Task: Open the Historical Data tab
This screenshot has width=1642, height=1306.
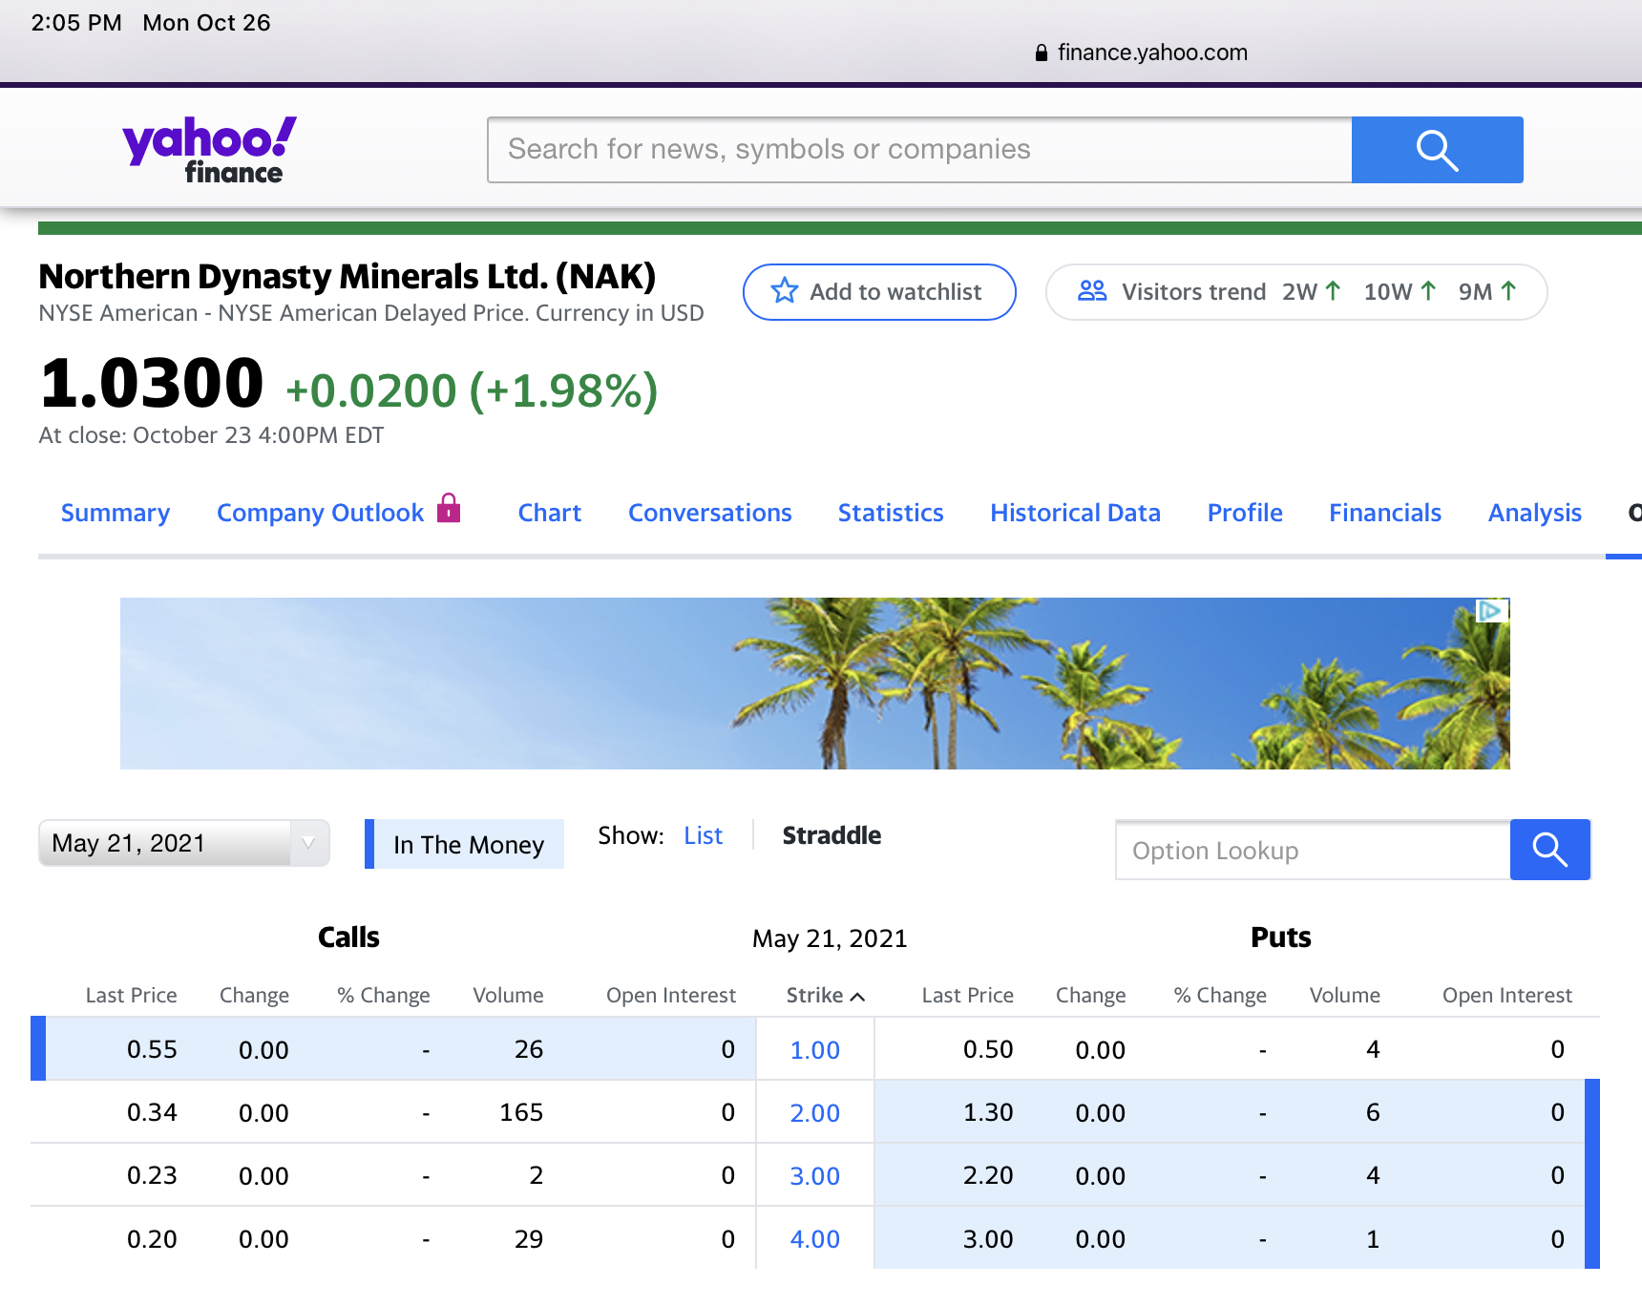Action: pos(1075,514)
